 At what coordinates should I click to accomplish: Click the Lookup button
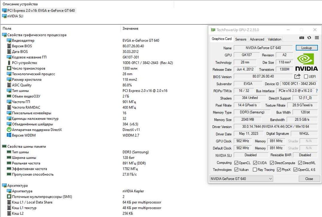[x=307, y=48]
